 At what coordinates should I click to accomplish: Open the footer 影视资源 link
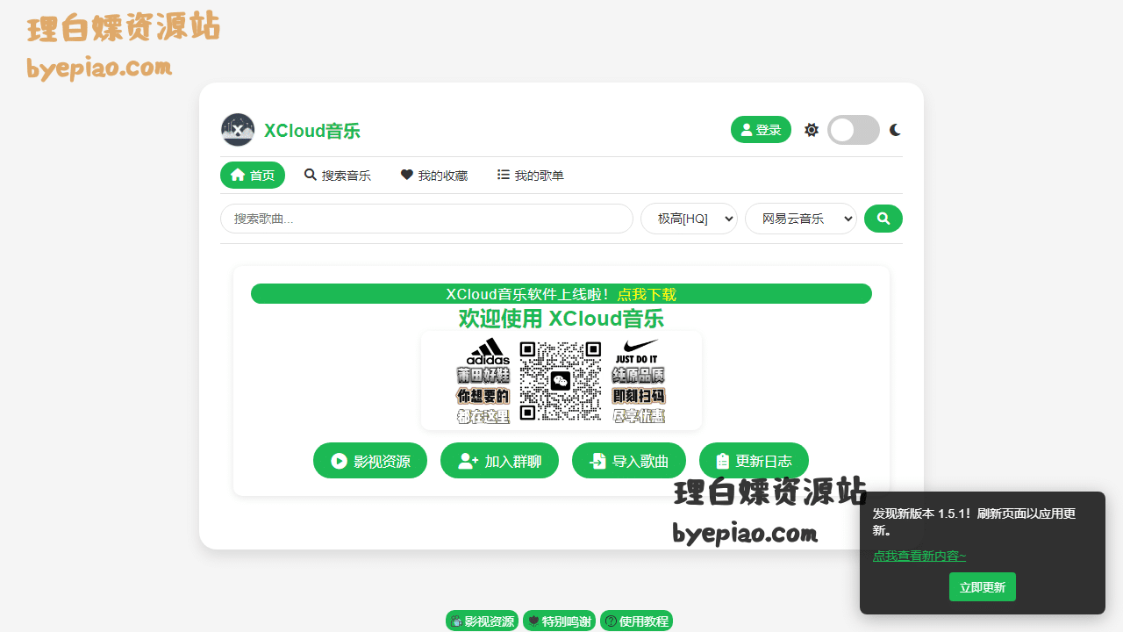[482, 621]
